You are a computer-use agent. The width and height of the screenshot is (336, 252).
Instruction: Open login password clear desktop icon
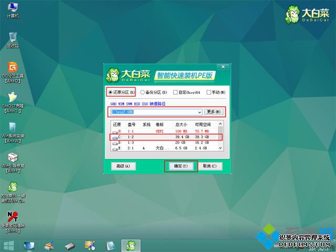pos(13,222)
